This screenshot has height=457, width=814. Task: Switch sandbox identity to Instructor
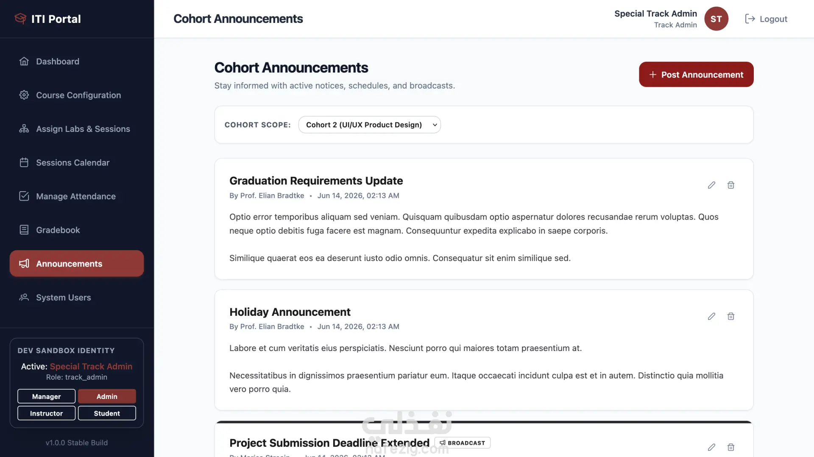click(x=47, y=413)
